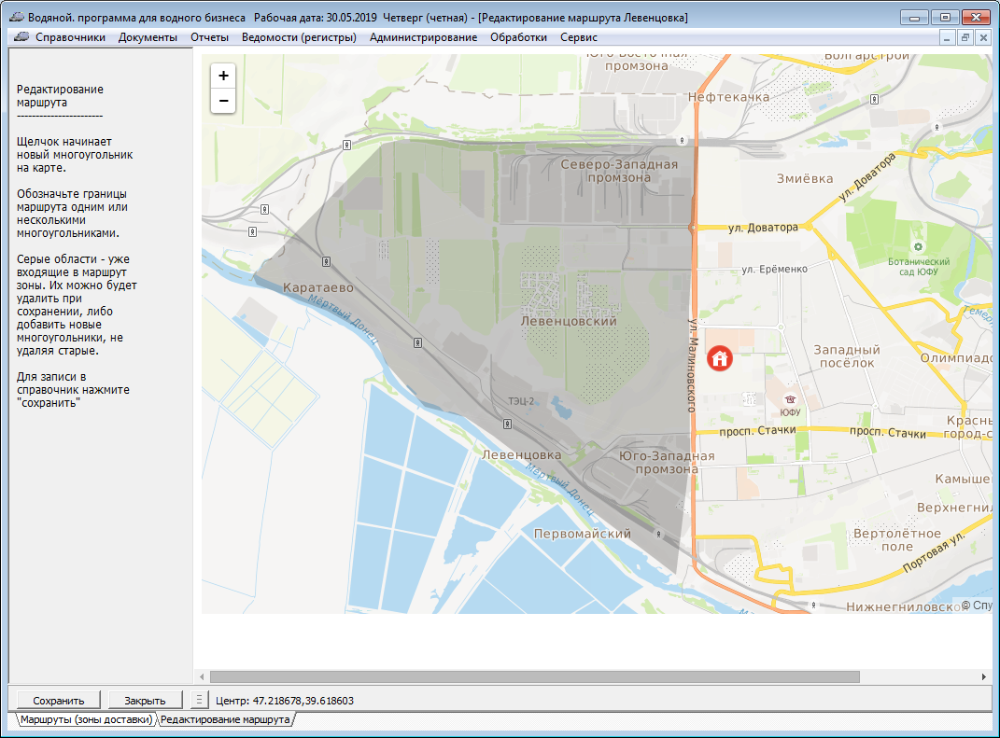This screenshot has width=1000, height=738.
Task: Expand the Администрирование menu
Action: 423,37
